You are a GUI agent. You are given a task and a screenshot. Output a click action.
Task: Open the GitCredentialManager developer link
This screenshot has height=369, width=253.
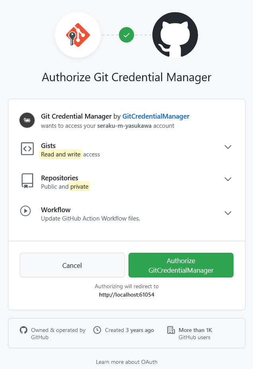pos(156,116)
